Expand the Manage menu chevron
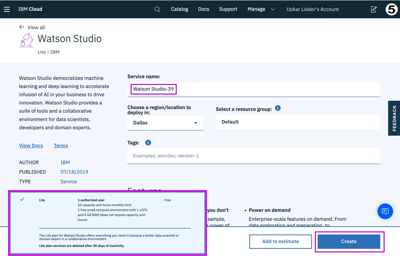The width and height of the screenshot is (400, 256). 273,9
